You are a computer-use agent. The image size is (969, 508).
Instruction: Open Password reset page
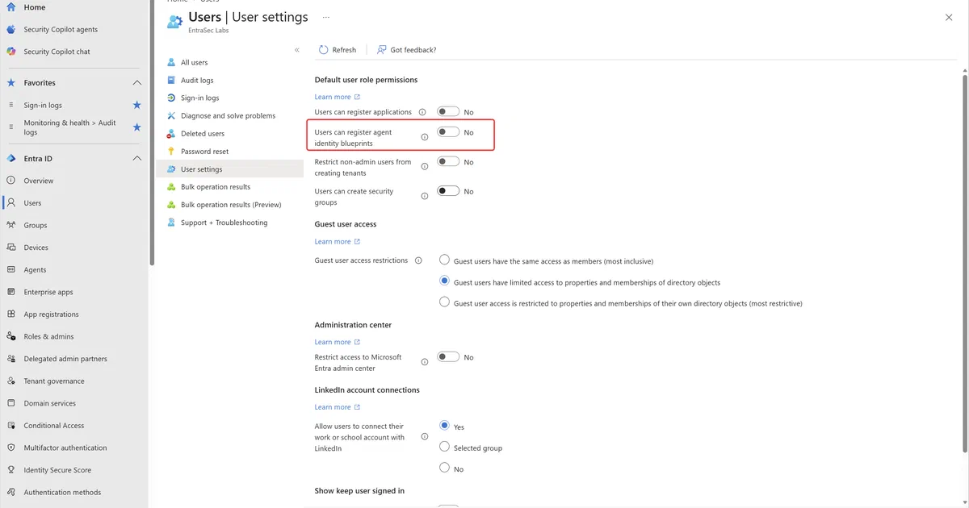(x=204, y=152)
